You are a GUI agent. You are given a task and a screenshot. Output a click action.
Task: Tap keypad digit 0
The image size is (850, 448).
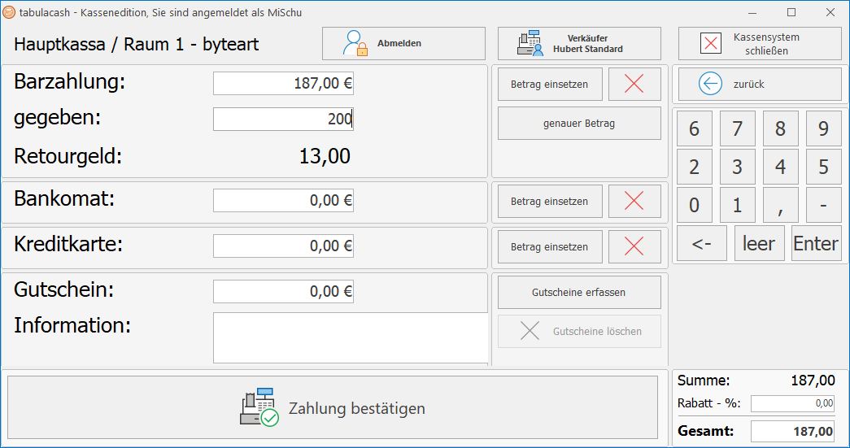[694, 205]
